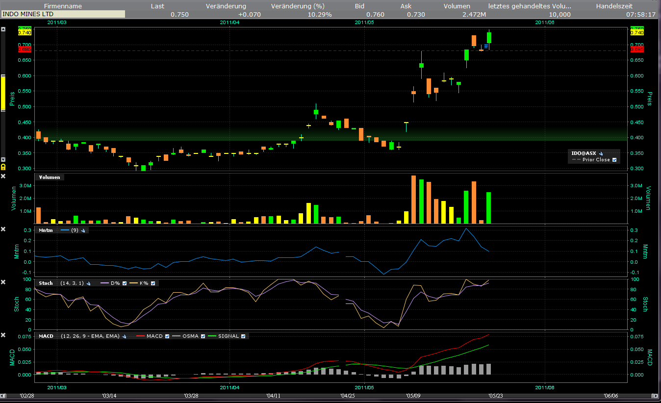
Task: Click the MACD parameters (12, 26, 9 - EMA, EMA)
Action: 90,336
